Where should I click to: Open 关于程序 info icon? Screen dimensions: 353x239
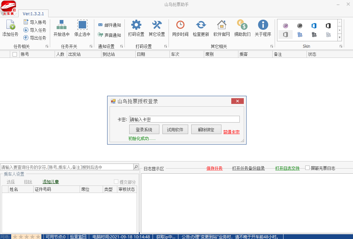coord(263,25)
